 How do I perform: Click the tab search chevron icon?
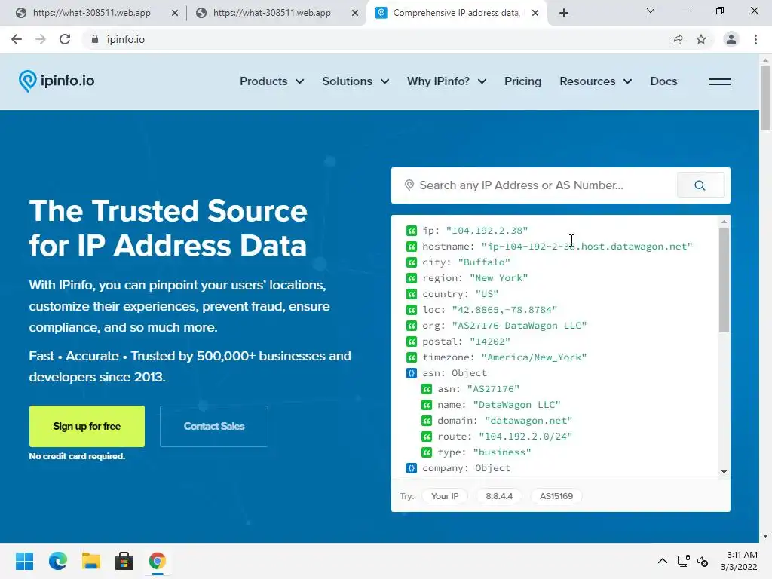651,11
